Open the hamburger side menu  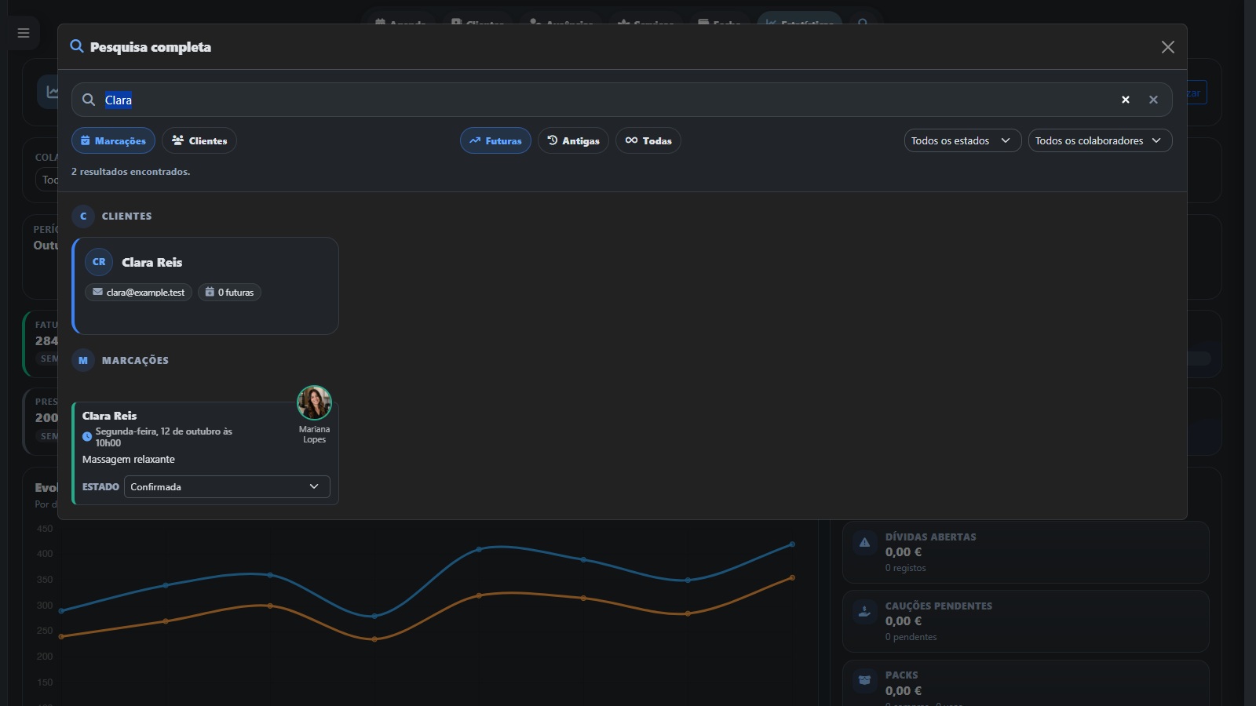[x=24, y=33]
